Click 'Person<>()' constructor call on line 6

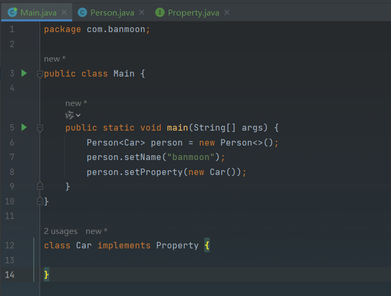[x=247, y=143]
